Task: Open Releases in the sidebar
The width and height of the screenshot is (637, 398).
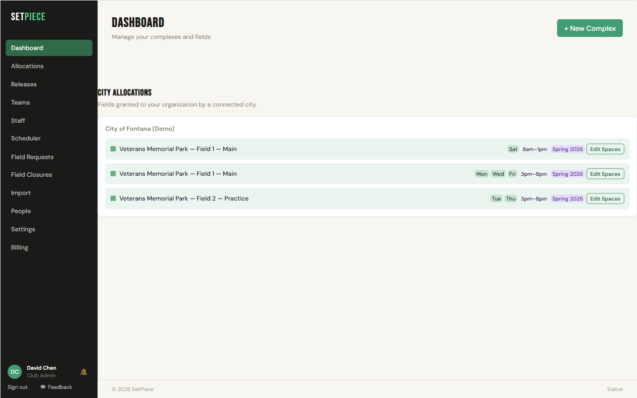Action: [x=49, y=84]
